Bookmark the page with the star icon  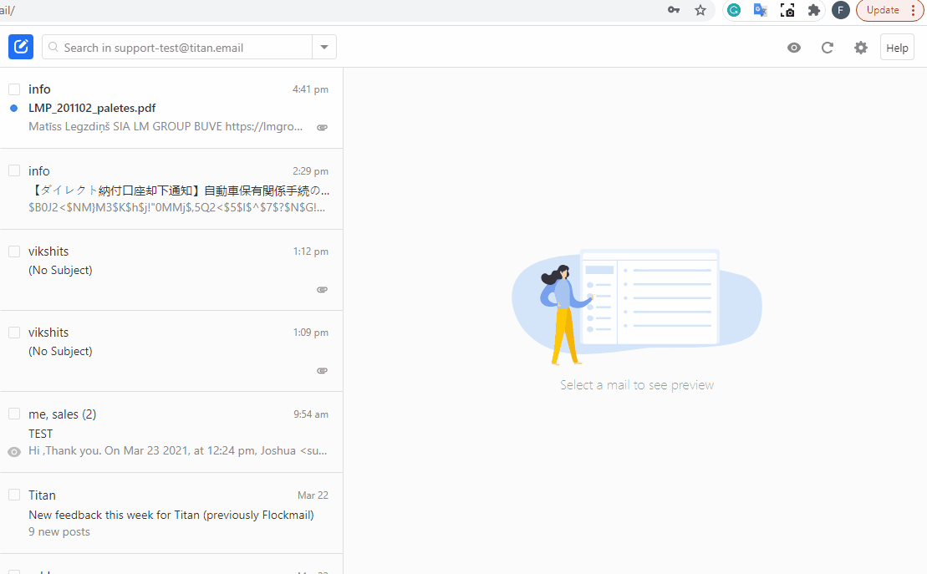point(700,10)
